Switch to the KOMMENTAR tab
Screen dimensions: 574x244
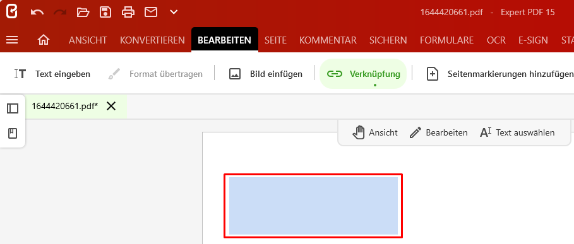point(328,40)
